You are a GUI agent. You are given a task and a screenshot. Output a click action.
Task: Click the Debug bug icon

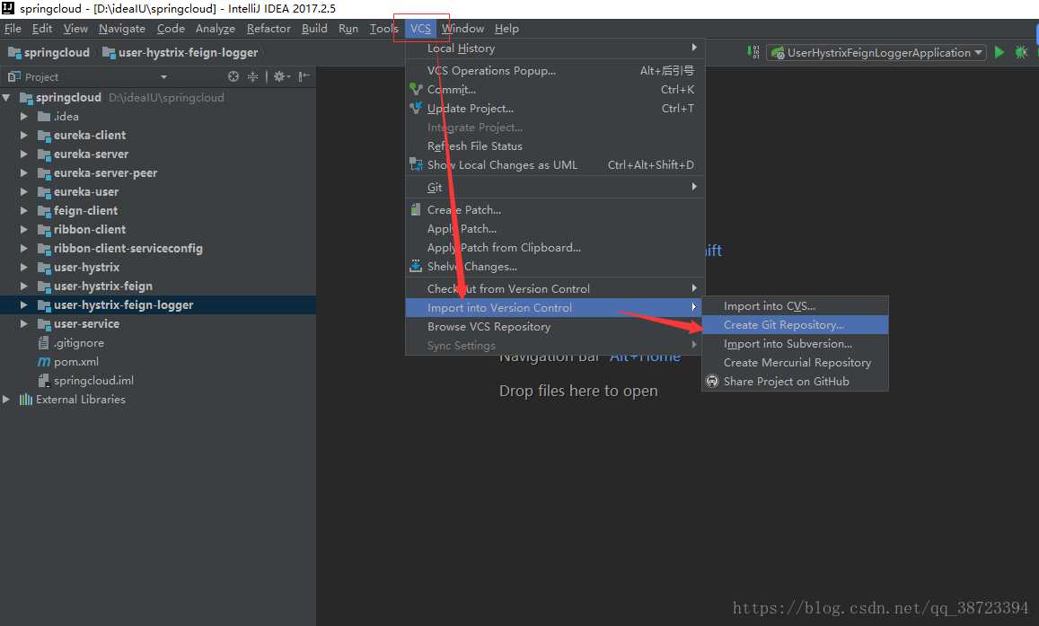click(1021, 52)
